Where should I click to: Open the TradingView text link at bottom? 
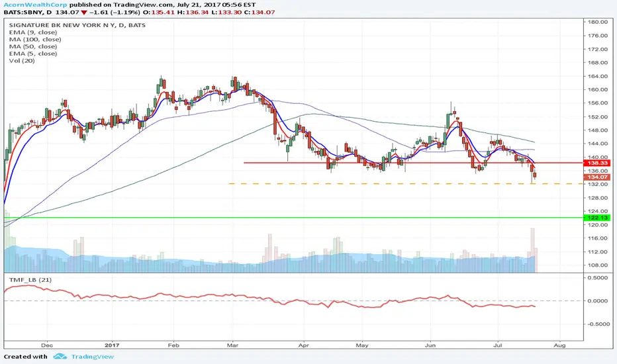(92, 357)
